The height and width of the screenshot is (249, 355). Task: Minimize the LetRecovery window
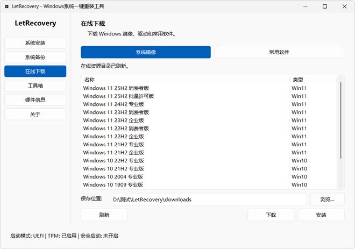pos(306,6)
